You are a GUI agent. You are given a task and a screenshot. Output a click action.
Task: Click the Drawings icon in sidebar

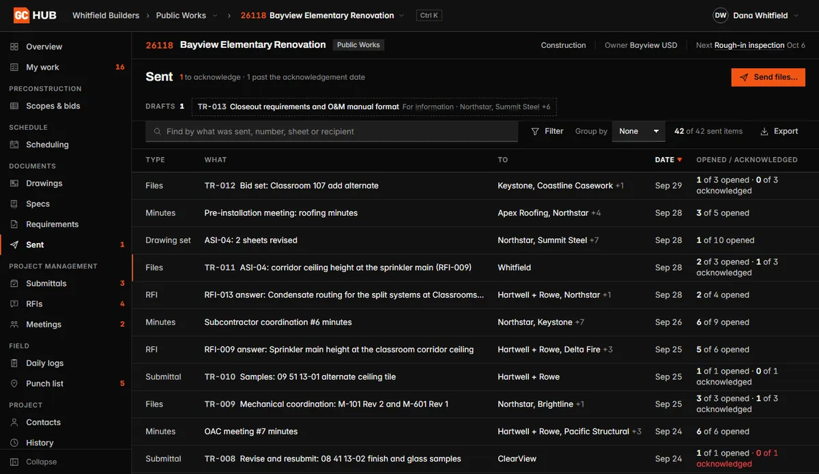coord(14,183)
